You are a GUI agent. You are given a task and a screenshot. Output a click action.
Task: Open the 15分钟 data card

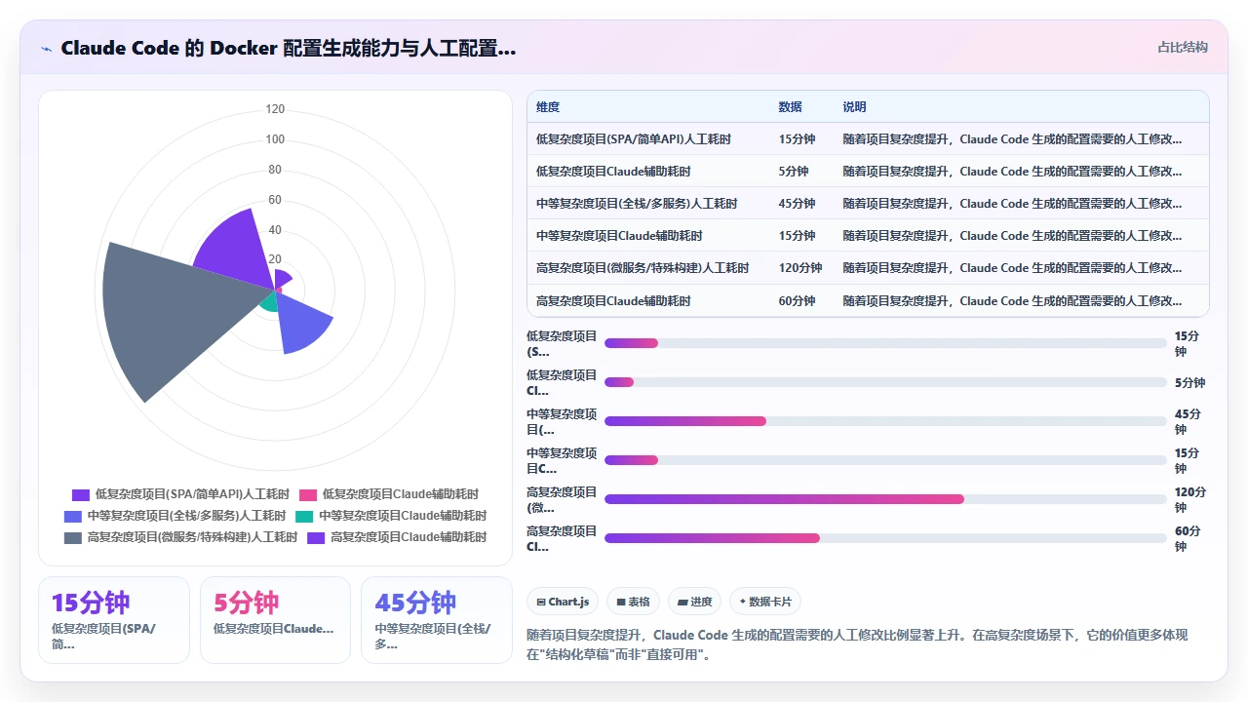114,620
